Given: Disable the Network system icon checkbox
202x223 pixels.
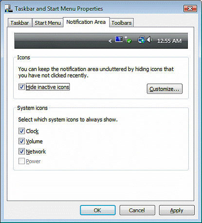Looking at the screenshot, I should 21,151.
